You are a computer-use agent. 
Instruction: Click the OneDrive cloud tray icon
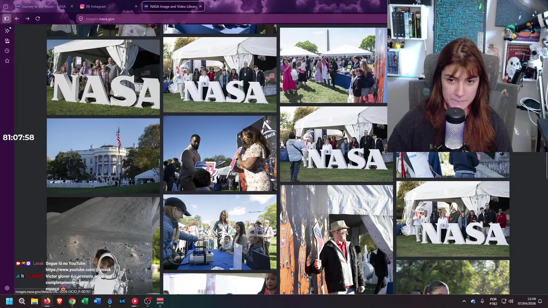473,301
